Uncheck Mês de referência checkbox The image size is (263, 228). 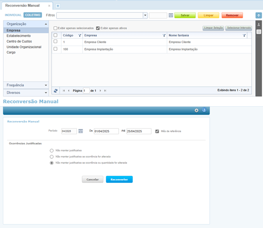pos(157,131)
